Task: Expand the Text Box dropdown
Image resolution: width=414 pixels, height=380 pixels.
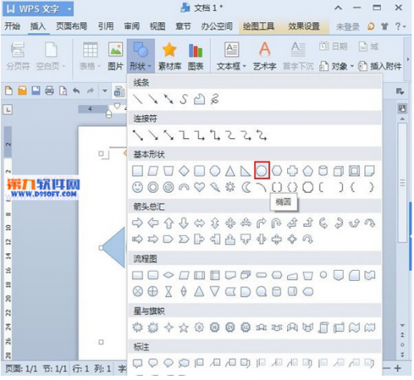Action: [245, 66]
